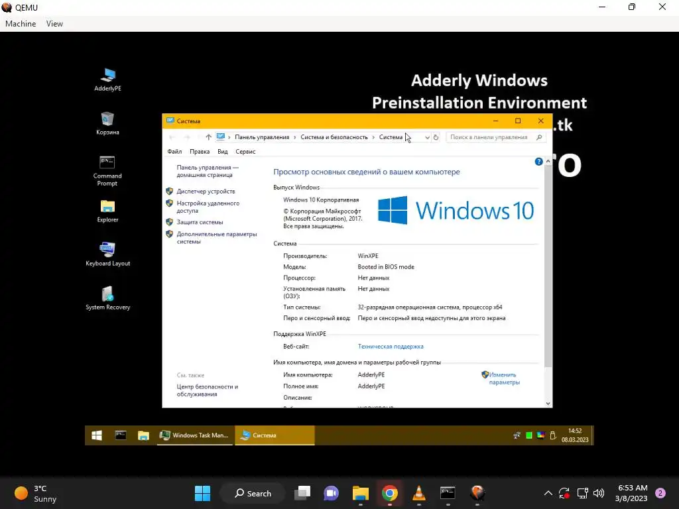Open Keyboard Layout desktop shortcut
Screen dimensions: 679x509
[107, 254]
